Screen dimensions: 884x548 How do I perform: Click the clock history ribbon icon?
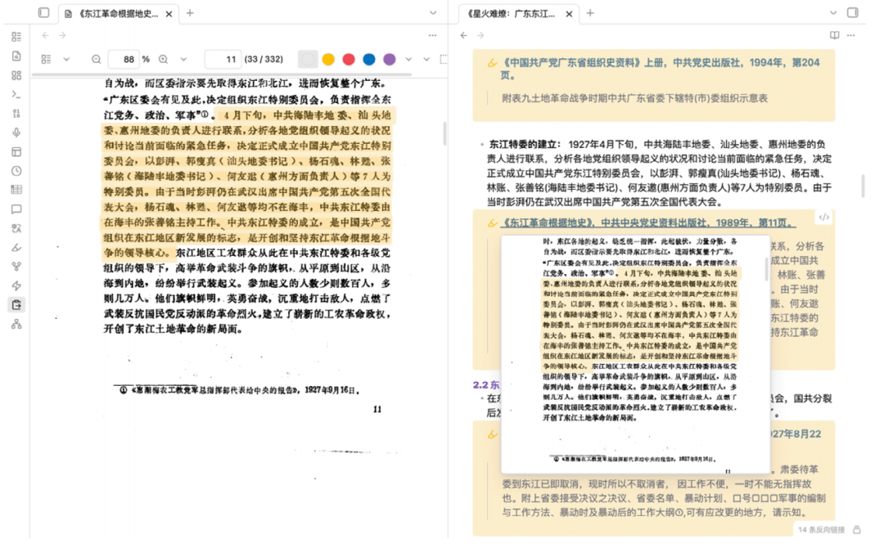(x=16, y=171)
